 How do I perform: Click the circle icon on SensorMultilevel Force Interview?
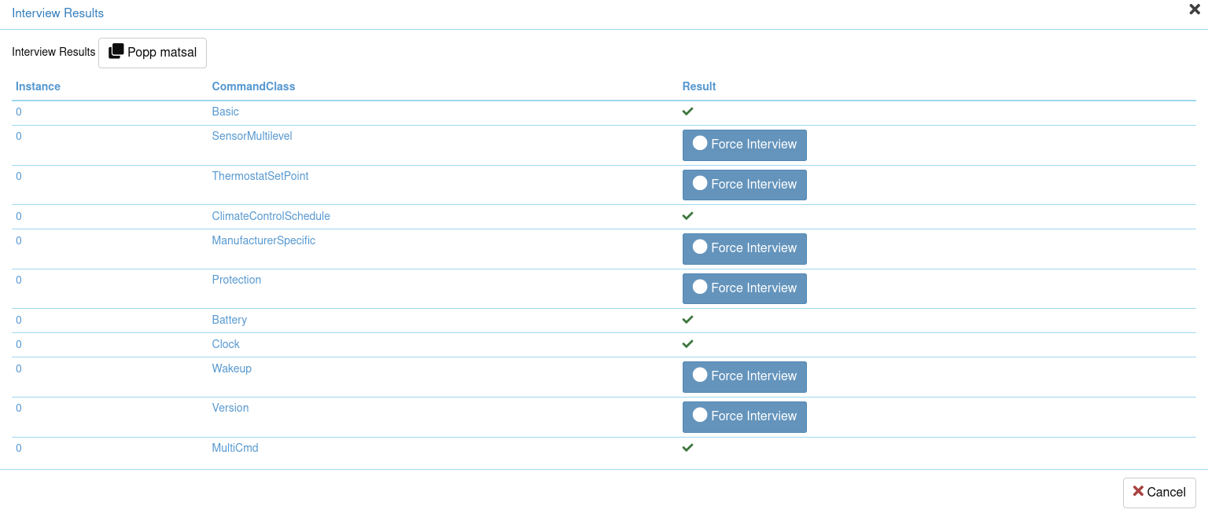700,143
